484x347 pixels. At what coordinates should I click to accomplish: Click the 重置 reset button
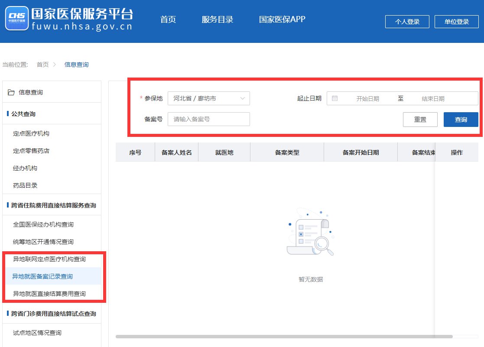pos(420,120)
